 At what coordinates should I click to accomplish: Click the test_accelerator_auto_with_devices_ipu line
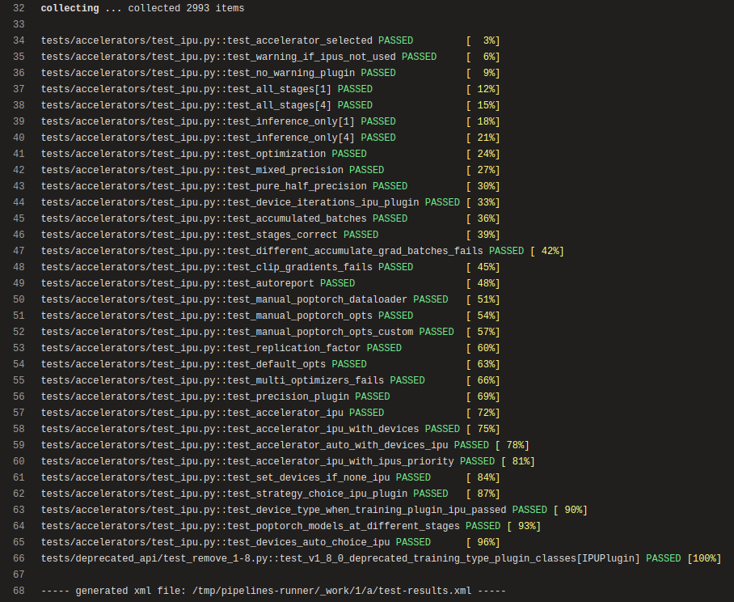click(285, 444)
